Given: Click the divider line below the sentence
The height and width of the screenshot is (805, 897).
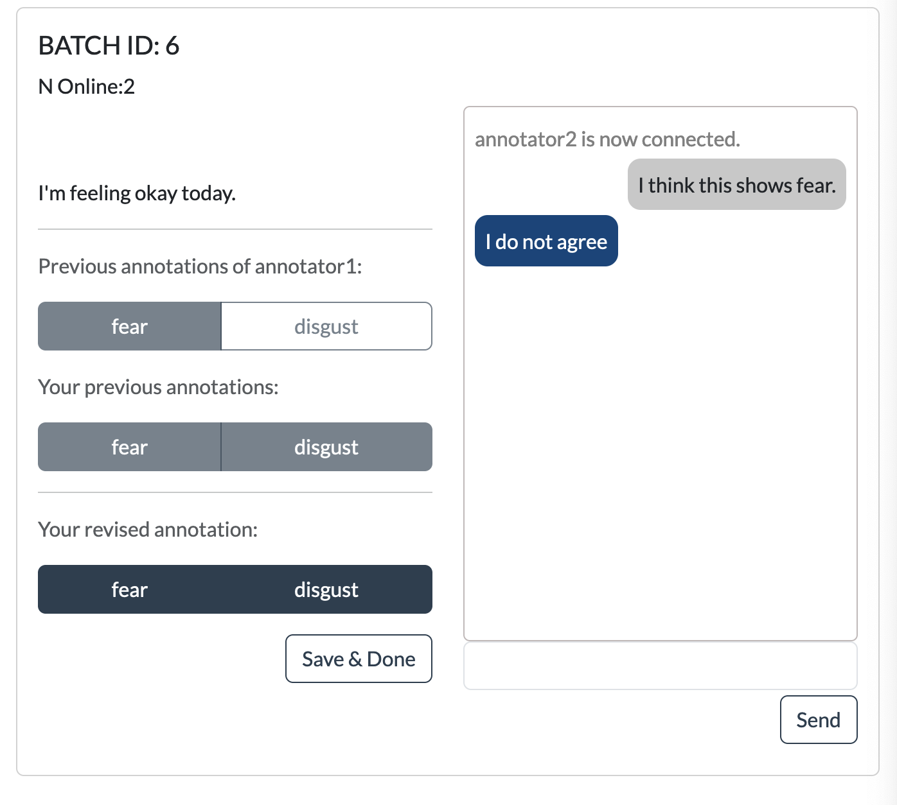Looking at the screenshot, I should [235, 229].
